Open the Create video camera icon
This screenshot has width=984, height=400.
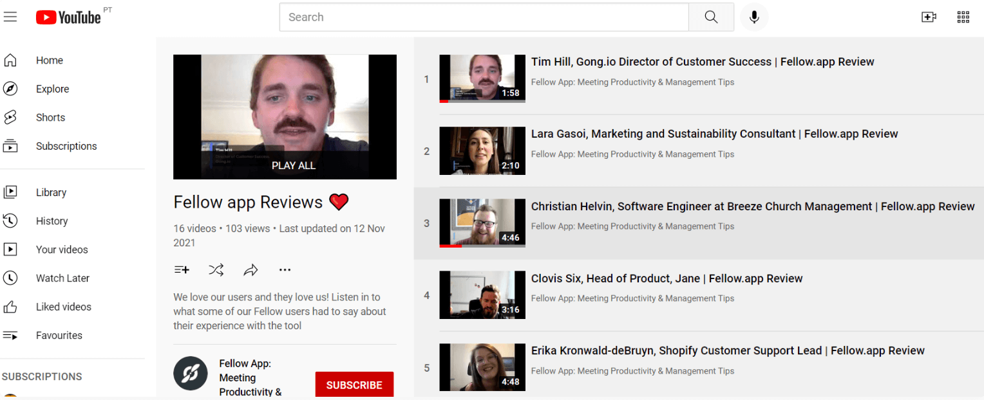click(929, 17)
